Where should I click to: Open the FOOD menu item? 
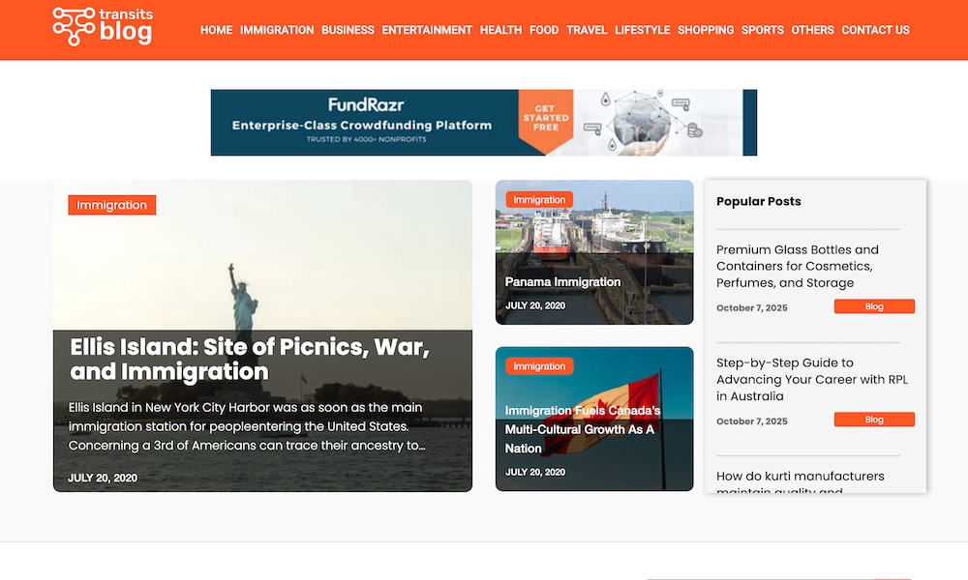[544, 30]
